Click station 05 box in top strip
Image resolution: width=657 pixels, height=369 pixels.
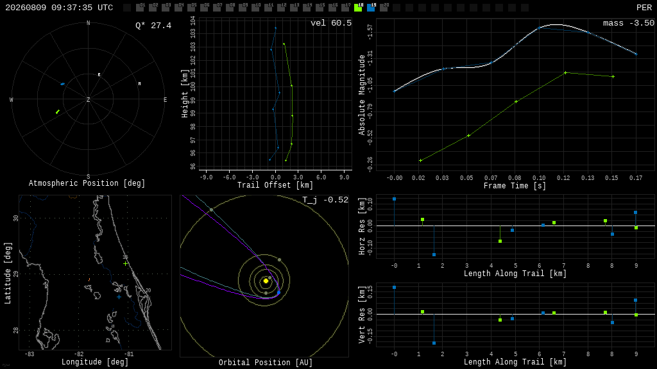(x=191, y=7)
